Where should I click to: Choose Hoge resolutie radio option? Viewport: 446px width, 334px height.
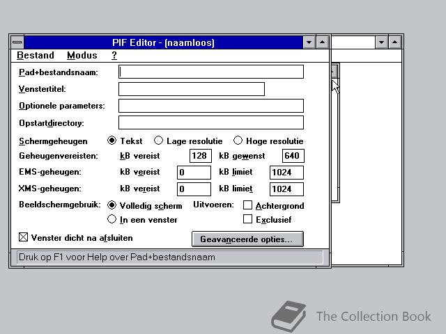pos(268,141)
